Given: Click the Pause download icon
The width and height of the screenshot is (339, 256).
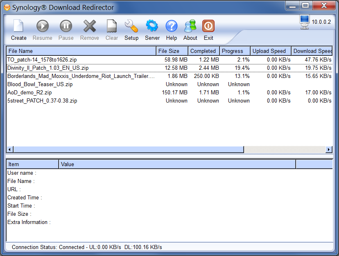Looking at the screenshot, I should pyautogui.click(x=66, y=26).
